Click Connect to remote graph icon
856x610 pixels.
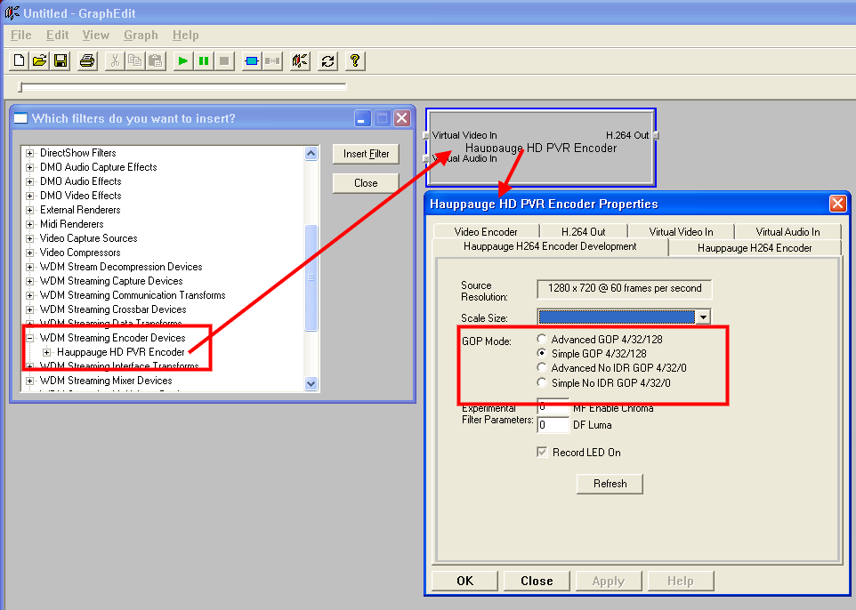(x=300, y=60)
